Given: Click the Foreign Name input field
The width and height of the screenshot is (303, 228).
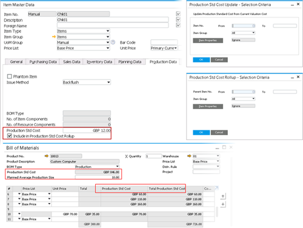Looking at the screenshot, I should click(113, 25).
